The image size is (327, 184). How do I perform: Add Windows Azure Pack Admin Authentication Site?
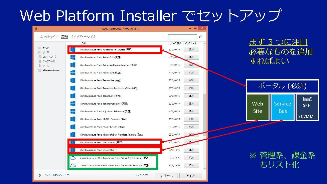[191, 65]
